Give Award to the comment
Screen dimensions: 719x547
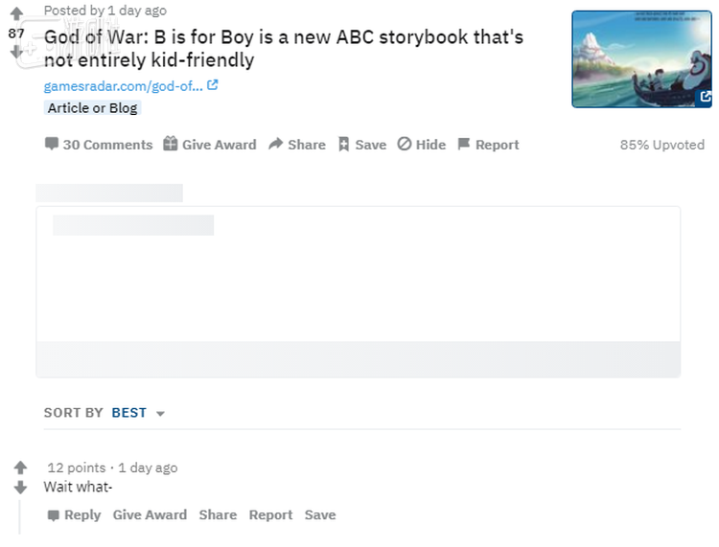(150, 515)
